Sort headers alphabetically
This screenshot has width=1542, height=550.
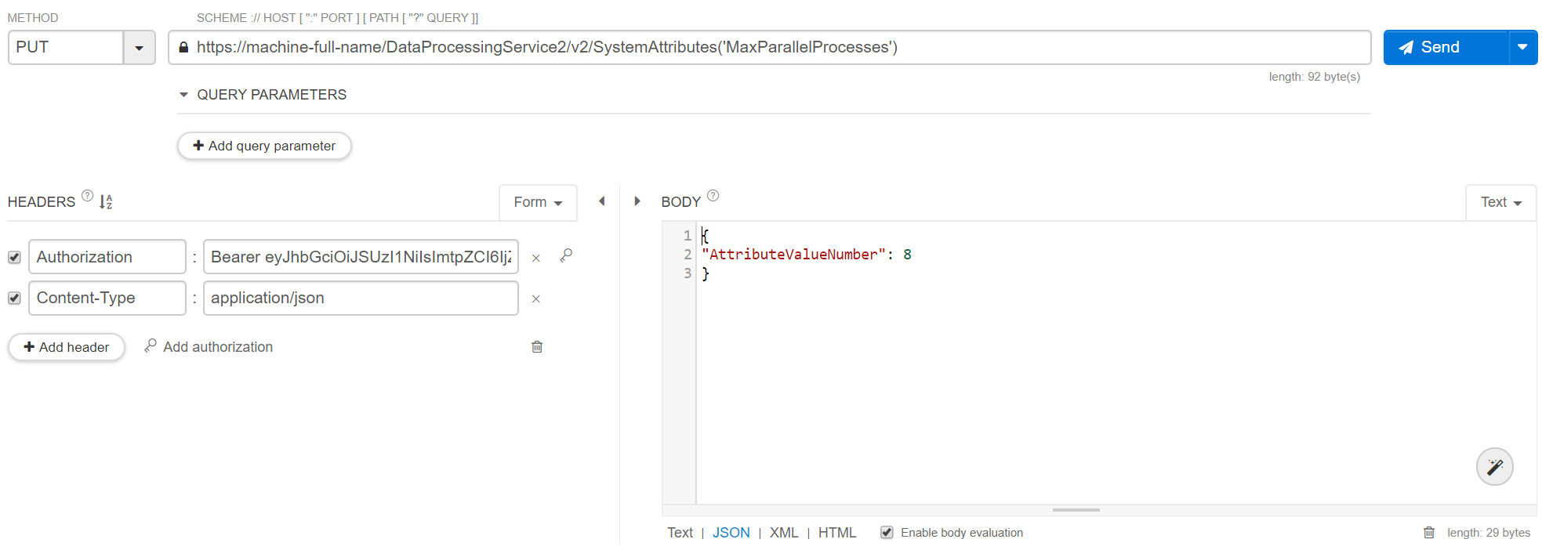[x=106, y=202]
